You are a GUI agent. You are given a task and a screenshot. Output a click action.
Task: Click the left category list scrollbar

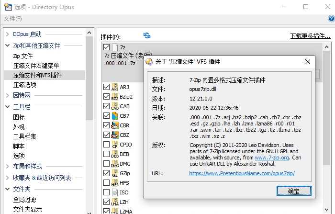click(x=89, y=77)
